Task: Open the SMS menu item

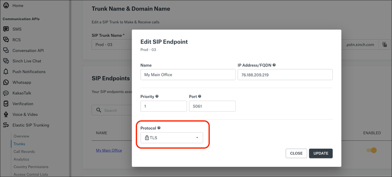Action: (x=17, y=29)
